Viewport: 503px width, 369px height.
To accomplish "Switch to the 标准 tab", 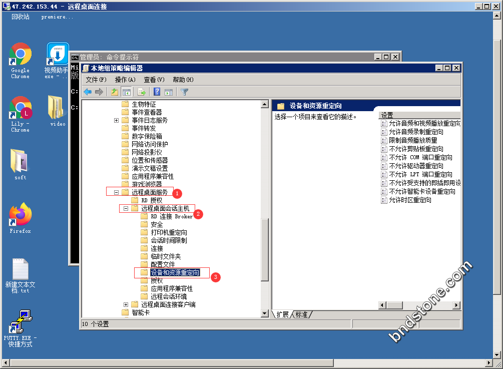I will (x=302, y=314).
